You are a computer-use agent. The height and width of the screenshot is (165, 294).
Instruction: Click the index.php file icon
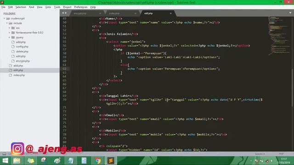[10, 75]
